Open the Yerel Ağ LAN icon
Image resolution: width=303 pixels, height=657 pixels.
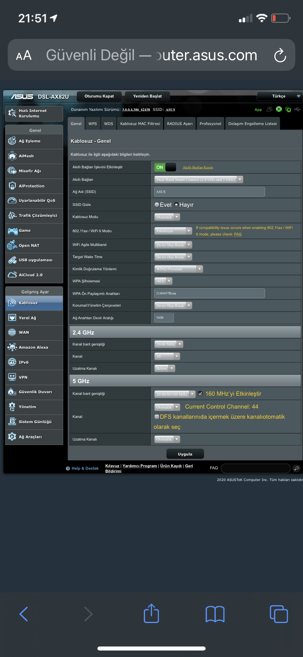coord(12,318)
